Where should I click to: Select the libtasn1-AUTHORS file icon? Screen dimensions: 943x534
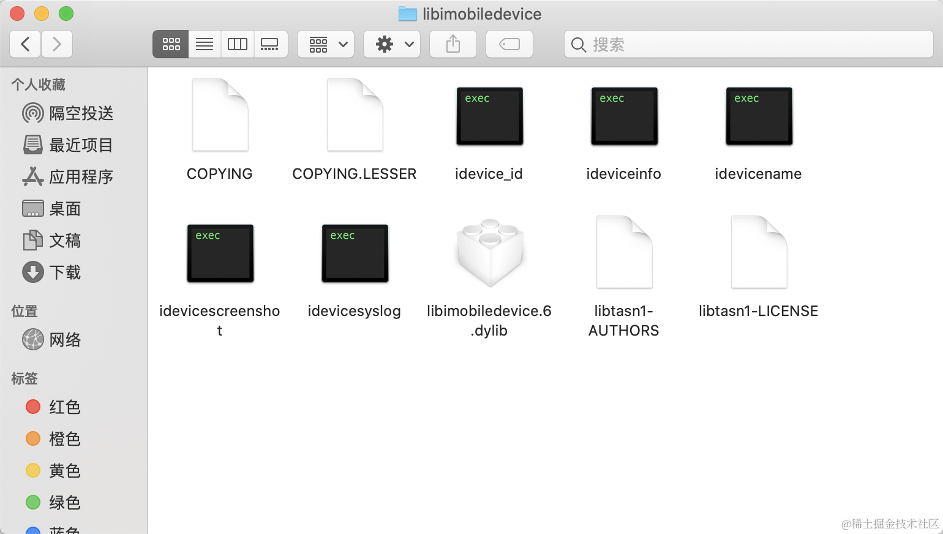coord(625,252)
